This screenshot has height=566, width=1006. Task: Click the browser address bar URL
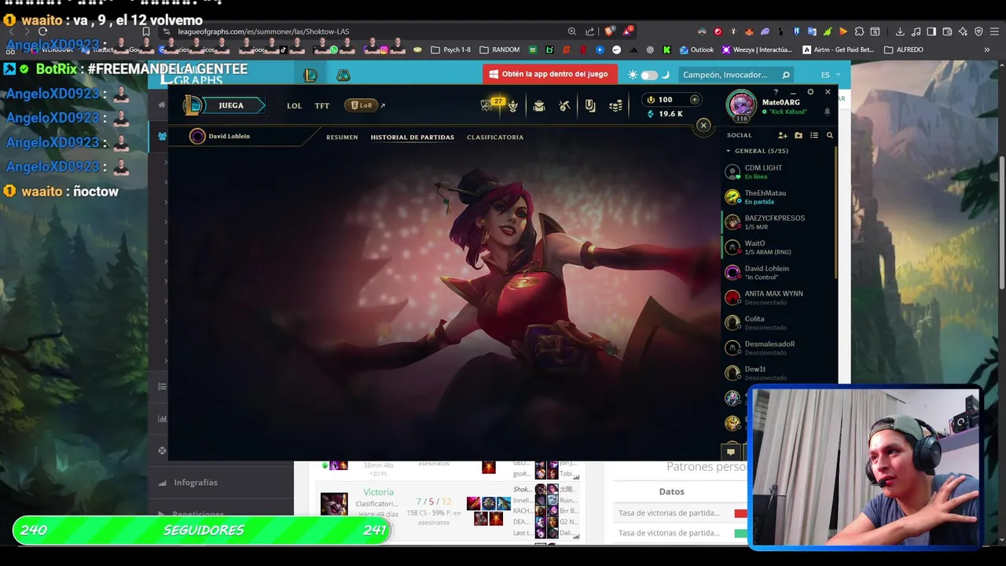(x=263, y=31)
